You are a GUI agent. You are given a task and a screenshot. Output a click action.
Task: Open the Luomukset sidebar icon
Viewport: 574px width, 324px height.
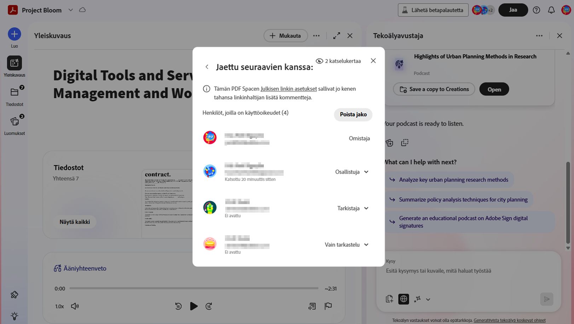click(x=15, y=121)
